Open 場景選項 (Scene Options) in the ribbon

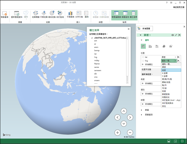pos(4,14)
